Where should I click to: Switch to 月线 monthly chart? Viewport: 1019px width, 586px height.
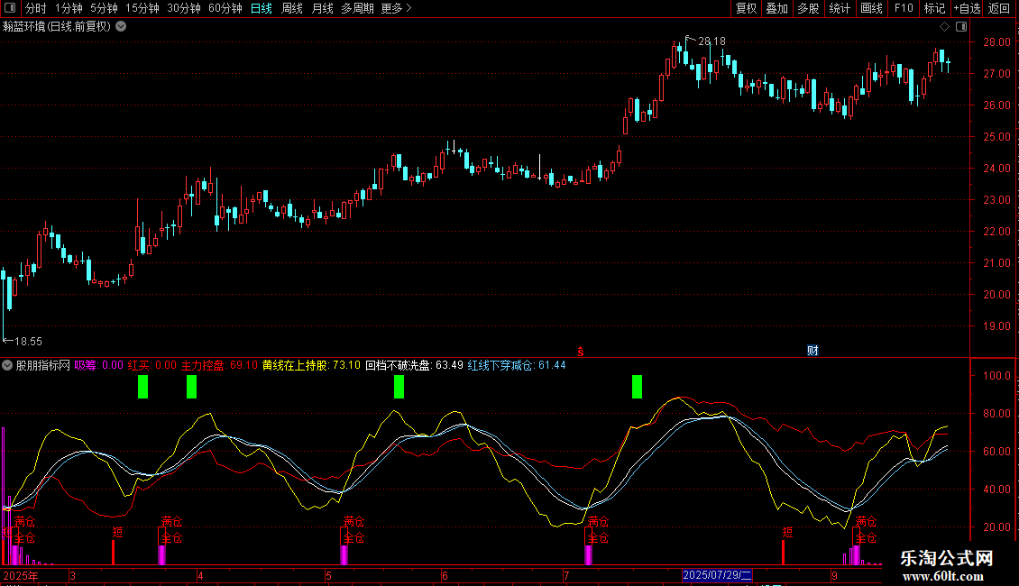(x=322, y=8)
